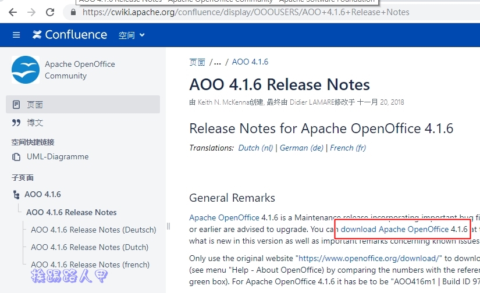Click the download Apache OpenOffice link
Viewport: 480px width, 293px height.
tap(394, 230)
